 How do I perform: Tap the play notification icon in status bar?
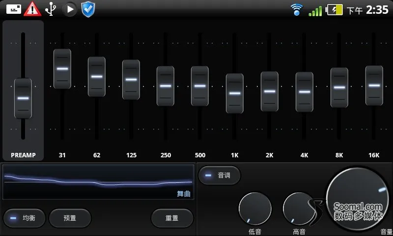[x=69, y=9]
